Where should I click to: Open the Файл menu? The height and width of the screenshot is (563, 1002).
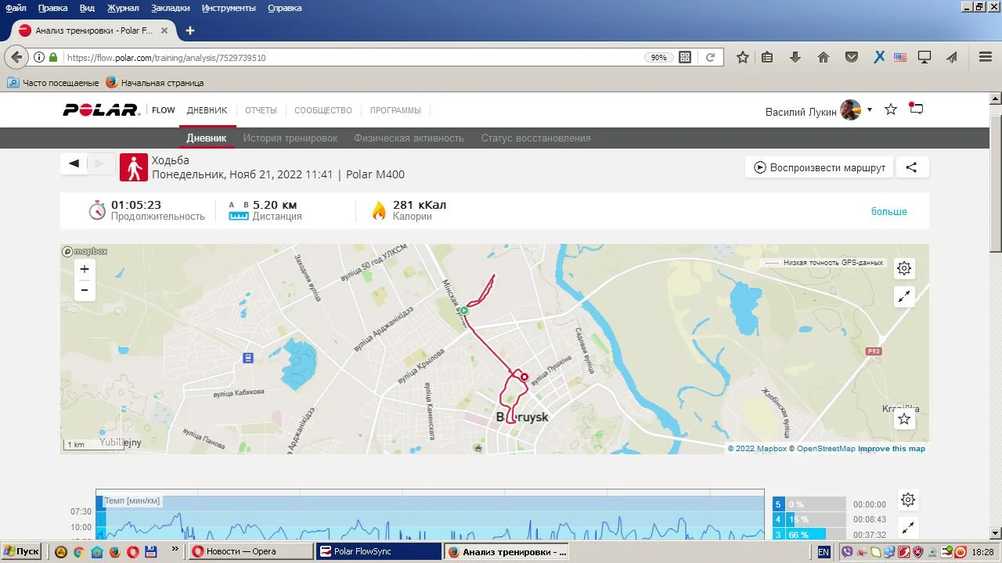click(x=16, y=8)
